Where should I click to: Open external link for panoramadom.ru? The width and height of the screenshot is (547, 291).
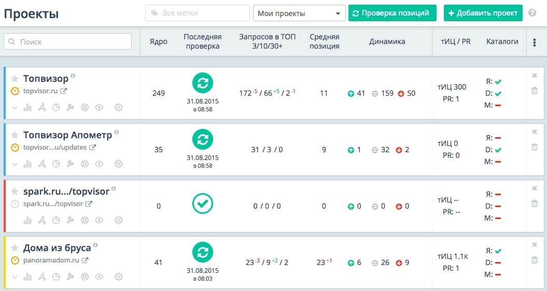tap(85, 260)
